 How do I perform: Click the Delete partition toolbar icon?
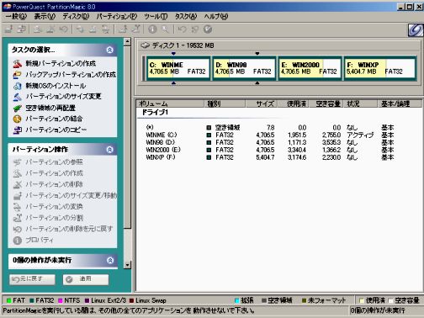[x=51, y=29]
